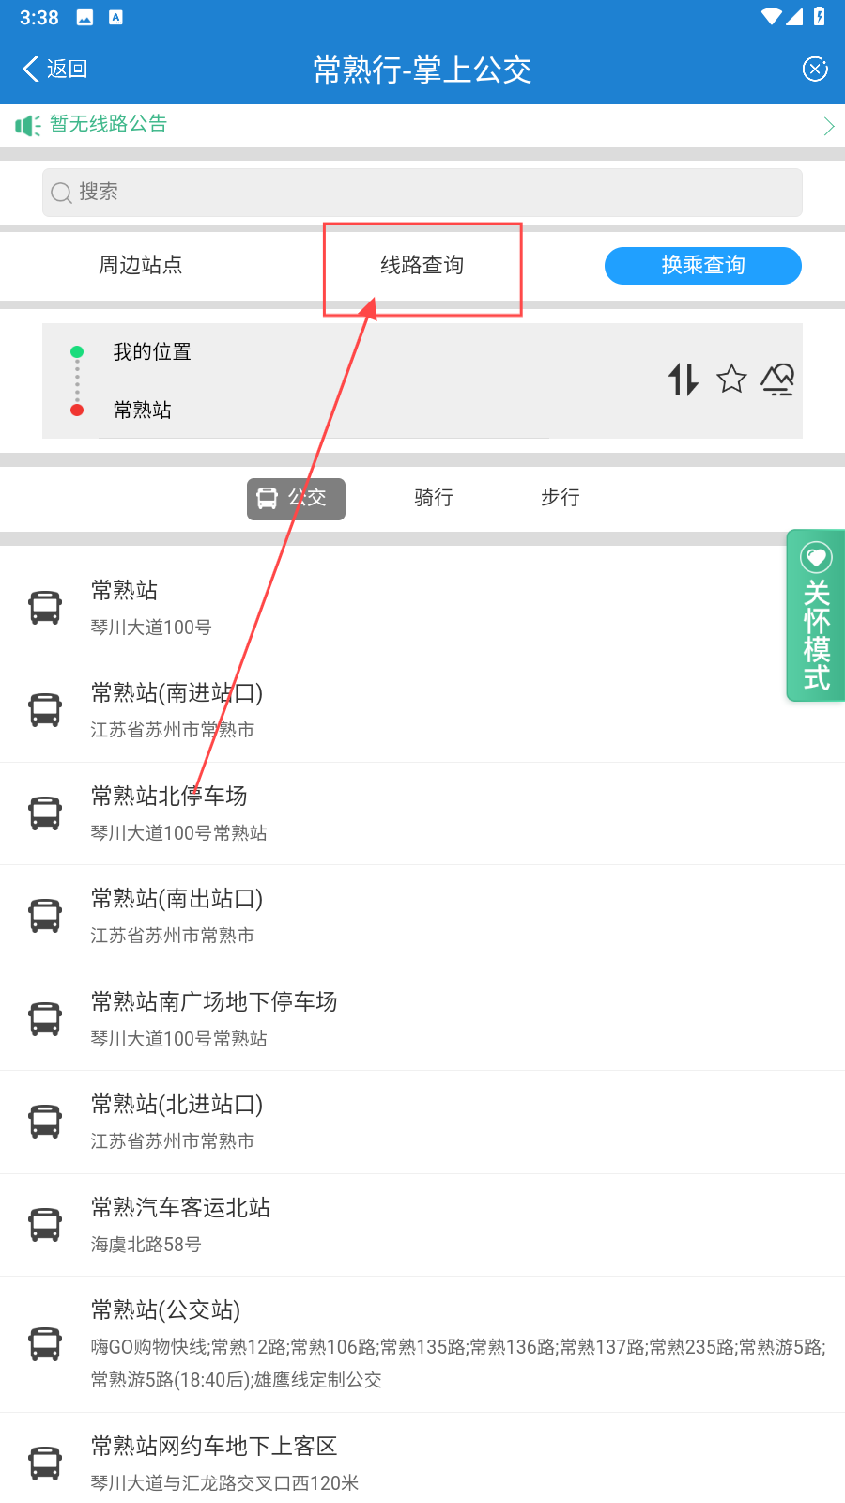
Task: Tap the swap origin and destination arrows
Action: pos(684,380)
